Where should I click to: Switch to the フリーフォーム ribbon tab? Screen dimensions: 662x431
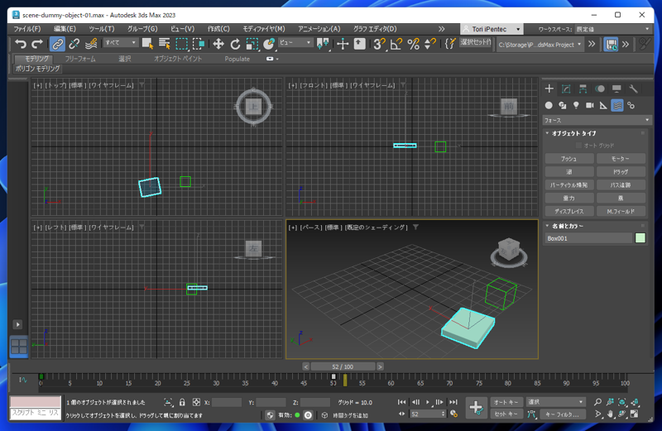click(x=80, y=59)
